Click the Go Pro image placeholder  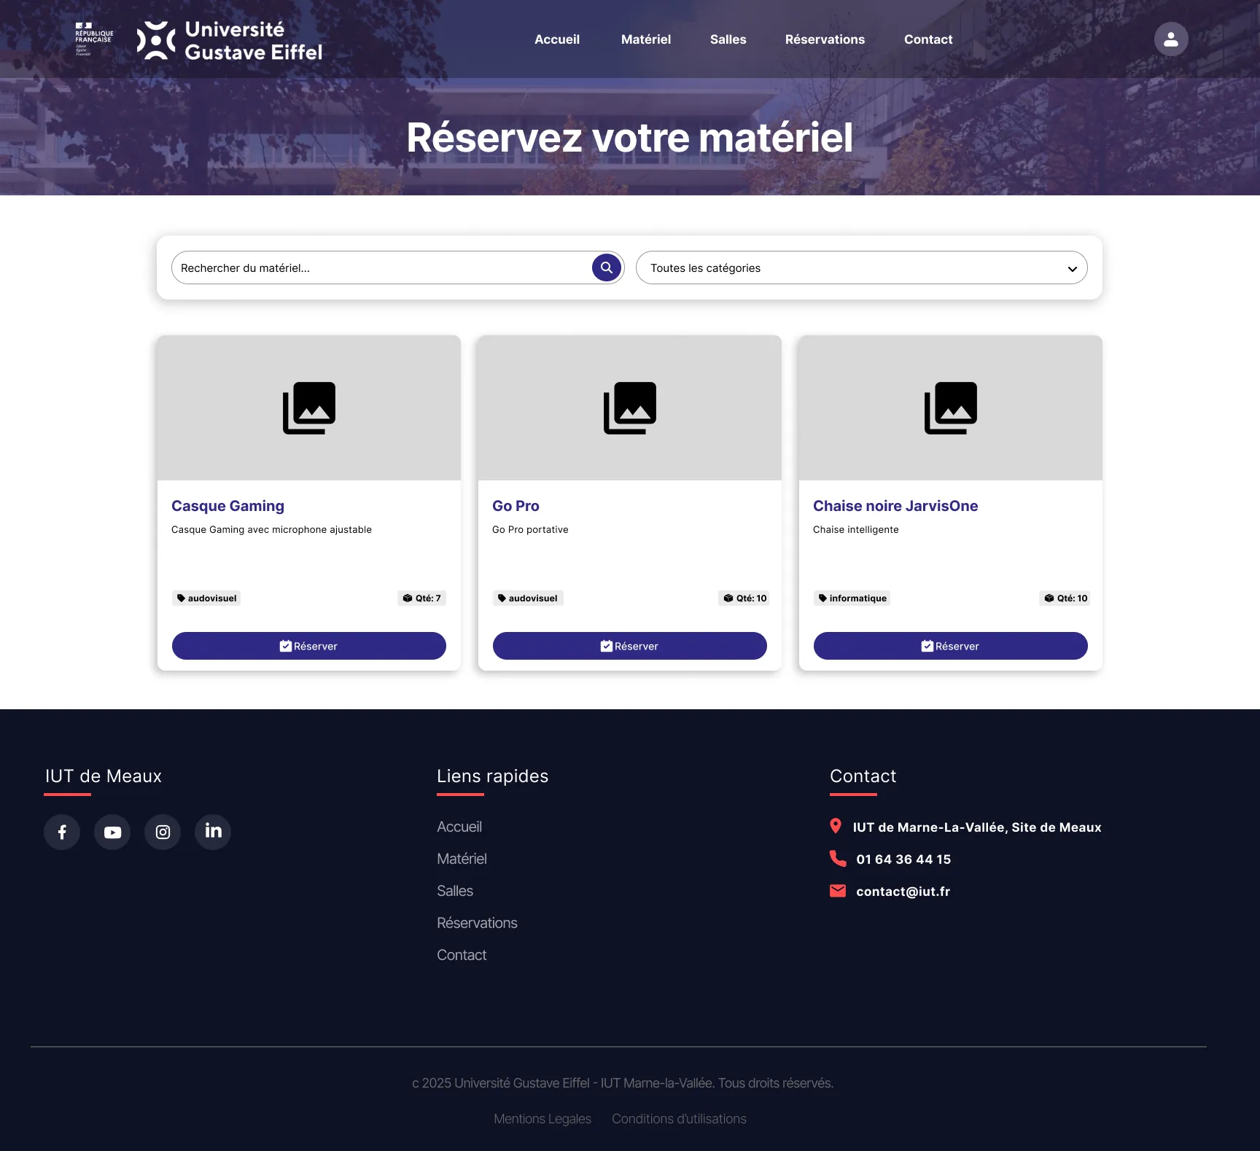630,407
